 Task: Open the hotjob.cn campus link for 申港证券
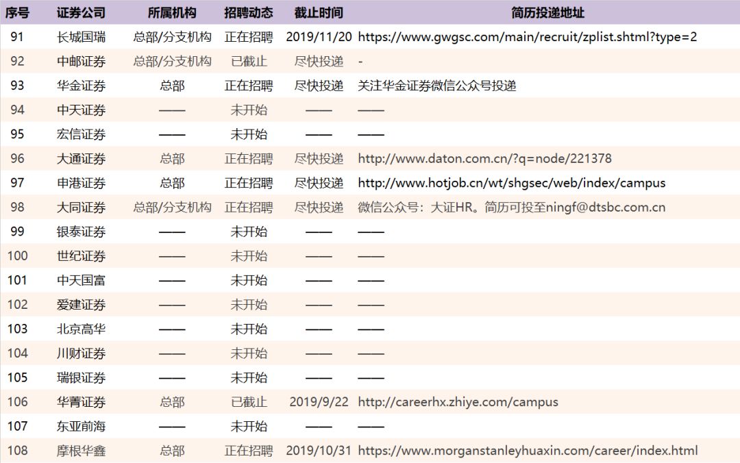point(512,183)
